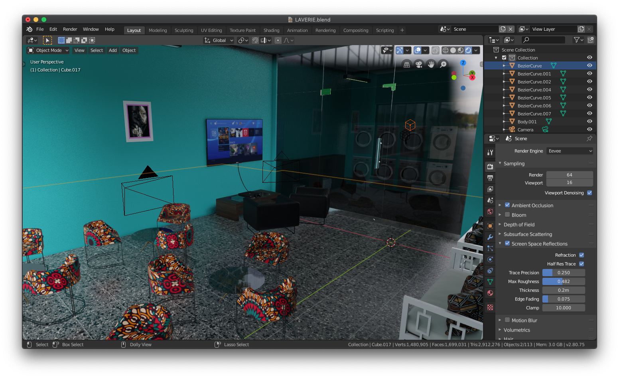Open the Object Mode dropdown
Viewport: 619px width, 378px height.
click(x=48, y=50)
